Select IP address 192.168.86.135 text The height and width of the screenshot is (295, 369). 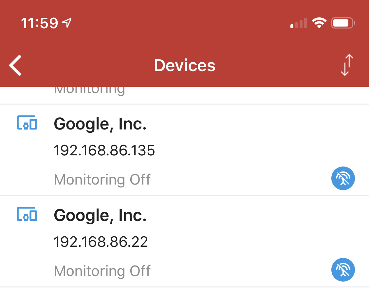[104, 150]
